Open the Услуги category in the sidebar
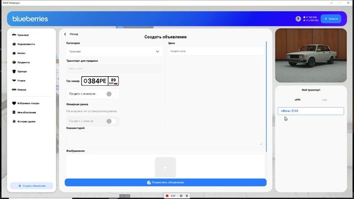 point(19,81)
